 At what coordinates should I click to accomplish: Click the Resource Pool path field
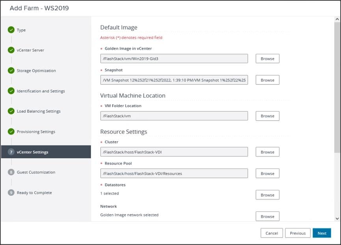click(x=174, y=173)
